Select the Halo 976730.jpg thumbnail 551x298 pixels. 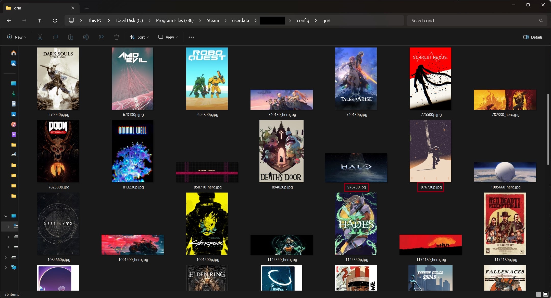tap(356, 168)
